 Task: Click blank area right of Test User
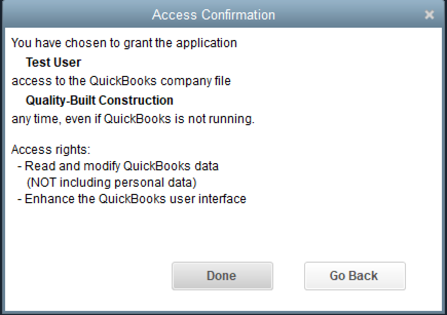257,63
